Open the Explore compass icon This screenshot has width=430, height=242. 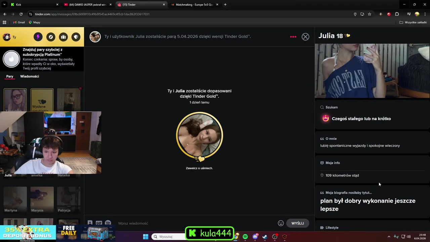tap(51, 37)
